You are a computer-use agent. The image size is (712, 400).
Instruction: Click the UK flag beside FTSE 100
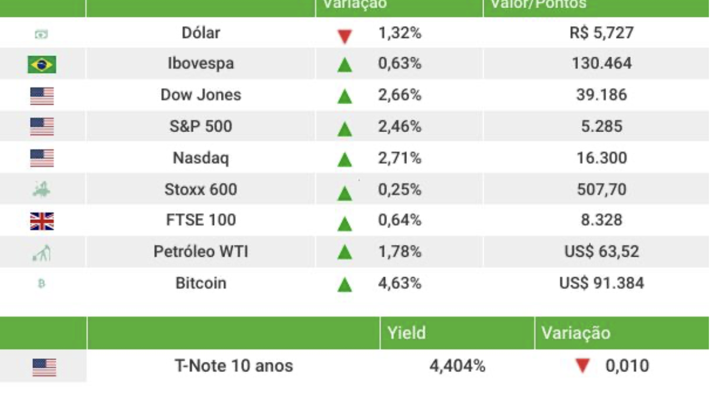coord(42,222)
